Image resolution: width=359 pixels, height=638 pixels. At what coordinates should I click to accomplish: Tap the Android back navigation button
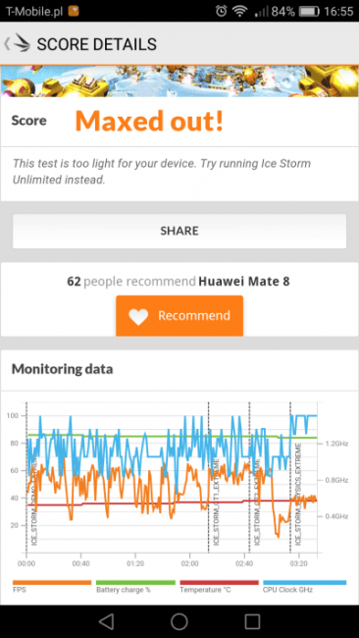(x=106, y=621)
